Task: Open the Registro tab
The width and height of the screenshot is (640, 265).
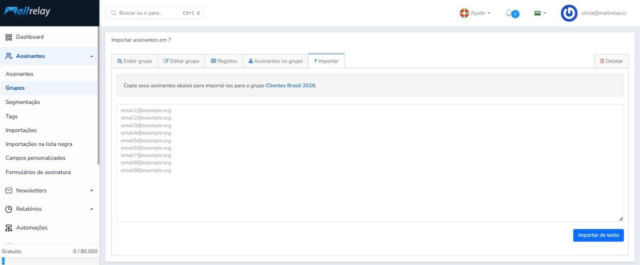Action: 224,61
